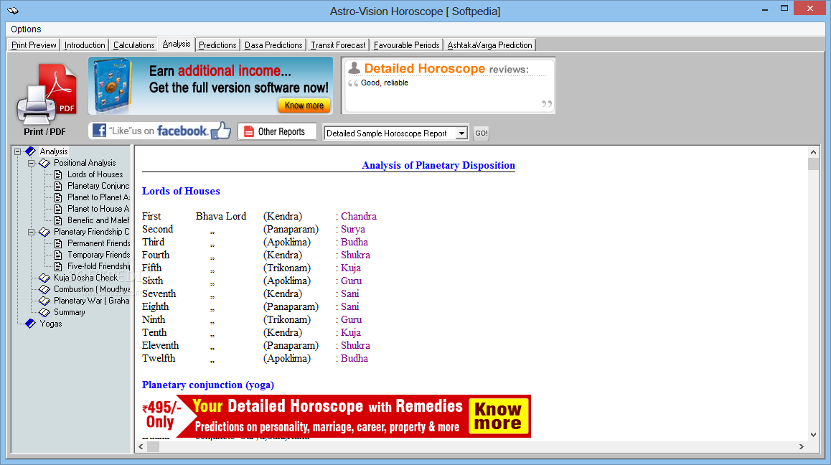Click the Kuja Dosha Check book icon
This screenshot has width=831, height=465.
point(44,278)
